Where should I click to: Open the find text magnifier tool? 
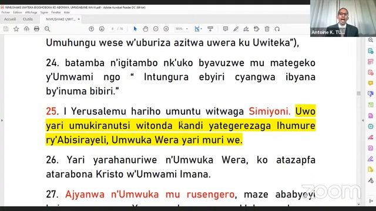tap(47, 29)
